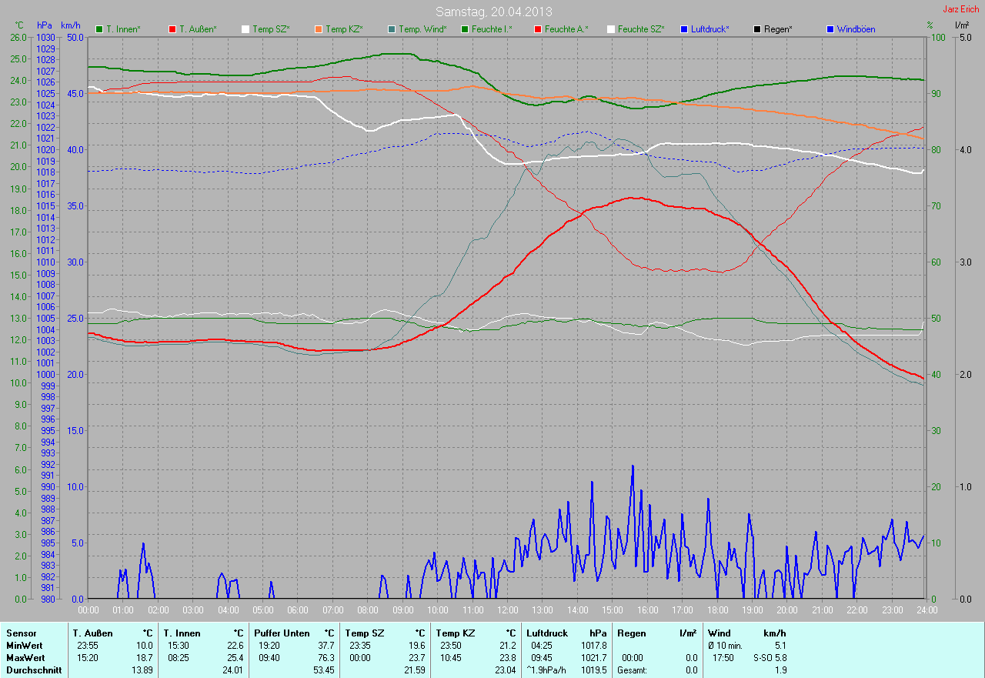Toggle the Luftdruck series label
Image resolution: width=985 pixels, height=678 pixels.
pyautogui.click(x=710, y=29)
